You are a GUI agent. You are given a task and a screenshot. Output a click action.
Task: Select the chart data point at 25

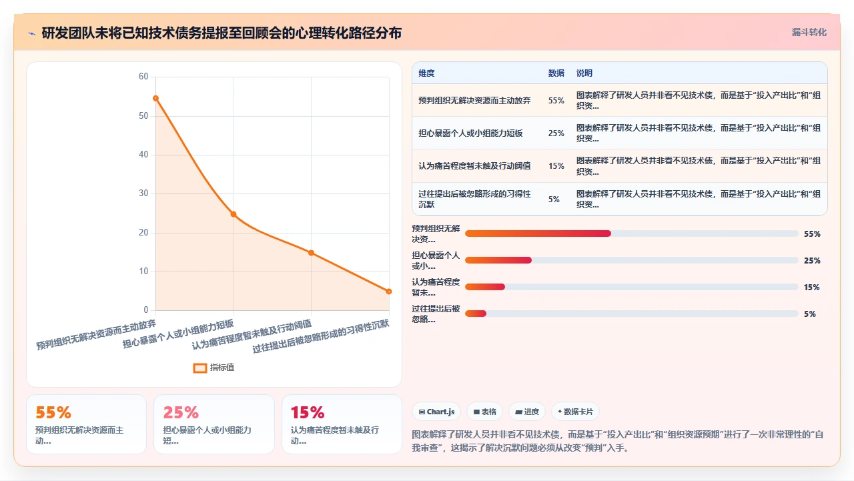tap(234, 214)
